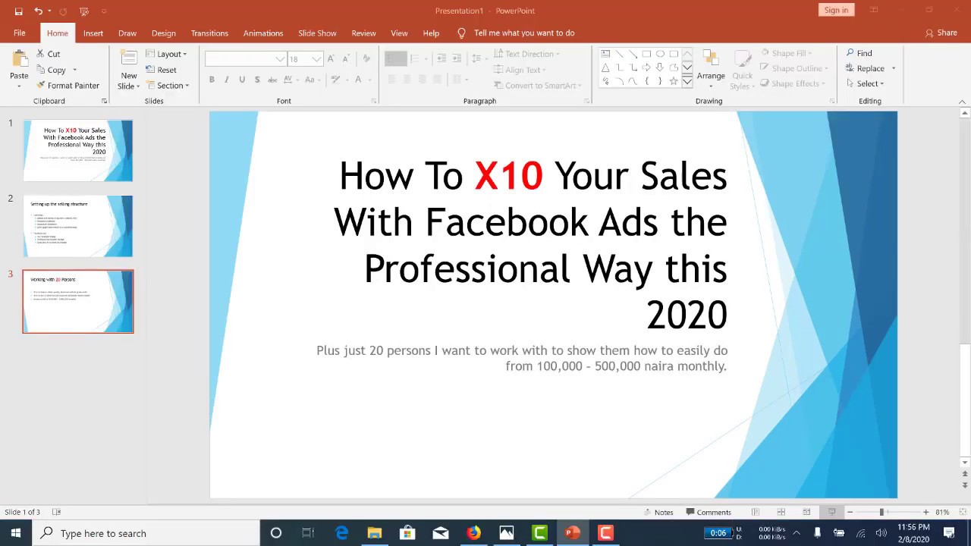Select slide 3 thumbnail 'Working with 20 Persons'
Viewport: 971px width, 546px height.
(78, 302)
